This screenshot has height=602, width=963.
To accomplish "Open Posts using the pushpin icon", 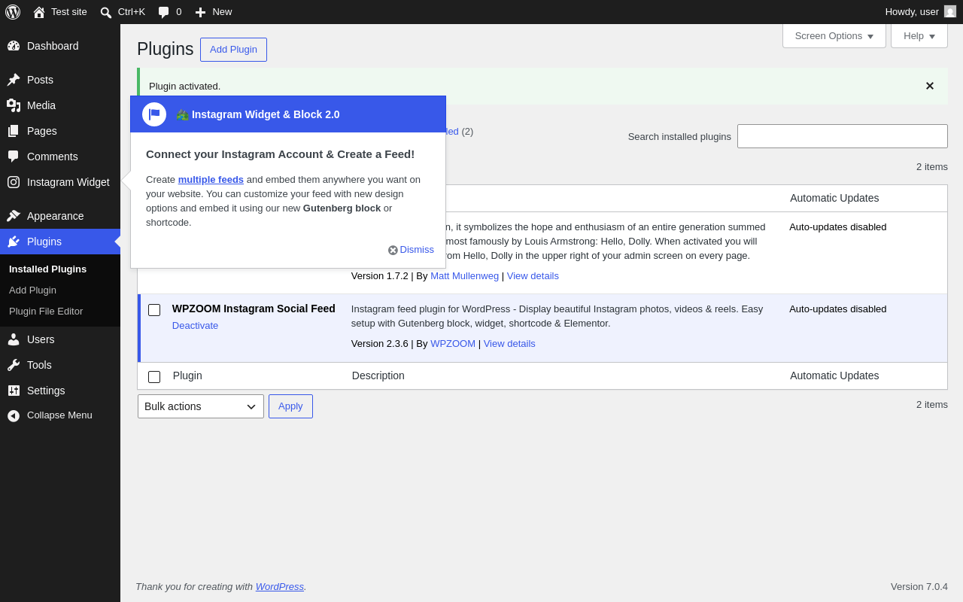I will click(x=14, y=80).
